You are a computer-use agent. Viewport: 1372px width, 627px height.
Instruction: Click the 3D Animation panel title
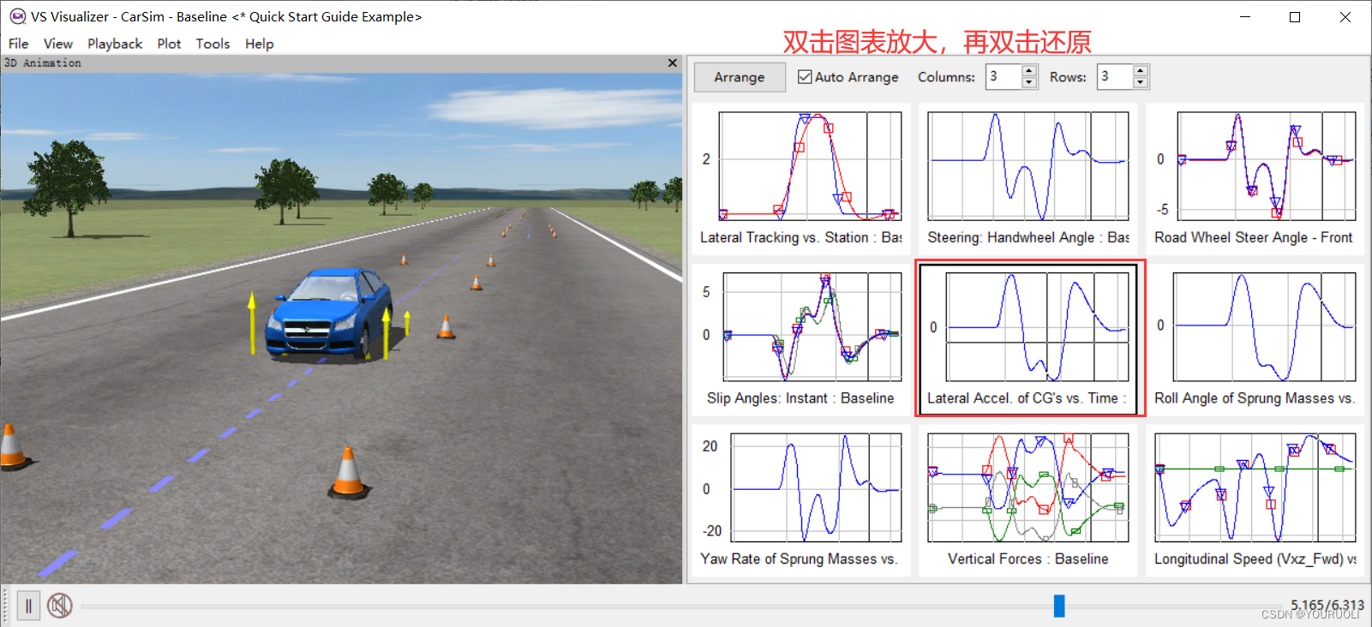pos(43,63)
